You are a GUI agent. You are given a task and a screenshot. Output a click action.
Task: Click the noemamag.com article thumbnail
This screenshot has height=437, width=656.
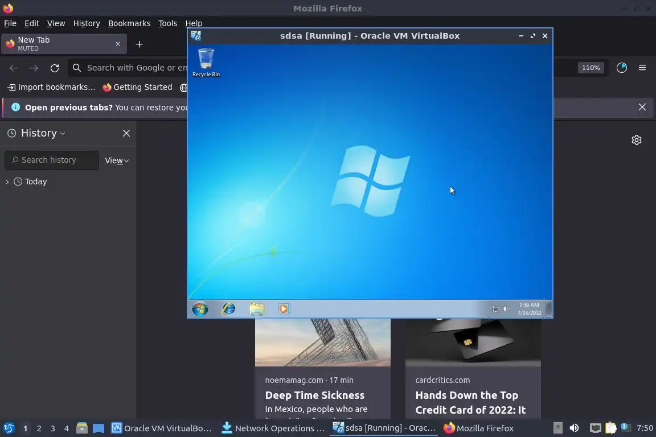[x=322, y=343]
